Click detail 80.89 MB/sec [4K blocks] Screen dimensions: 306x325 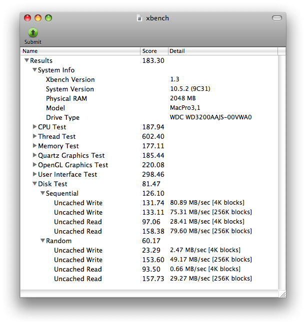(207, 203)
